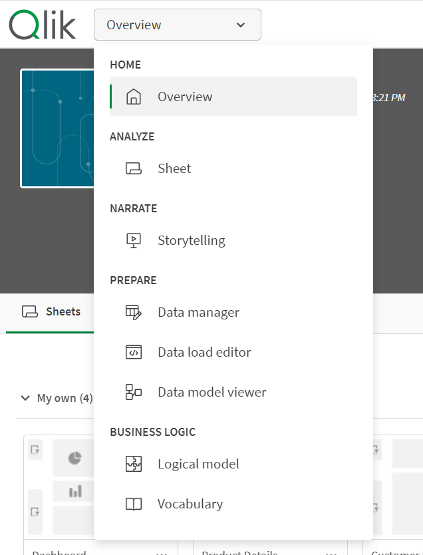Click the app thumbnail image

coord(58,128)
